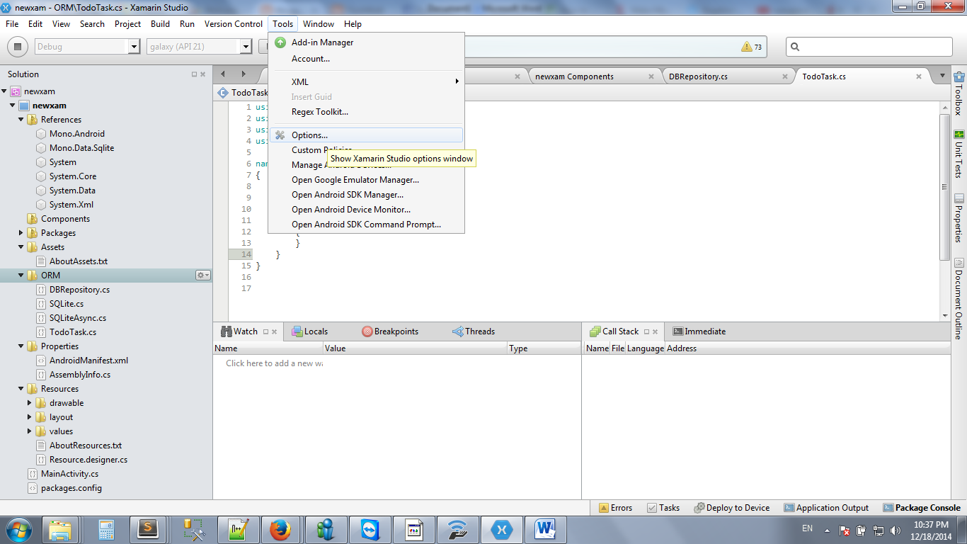Image resolution: width=967 pixels, height=544 pixels.
Task: Open the Unit Tests side panel
Action: click(959, 153)
